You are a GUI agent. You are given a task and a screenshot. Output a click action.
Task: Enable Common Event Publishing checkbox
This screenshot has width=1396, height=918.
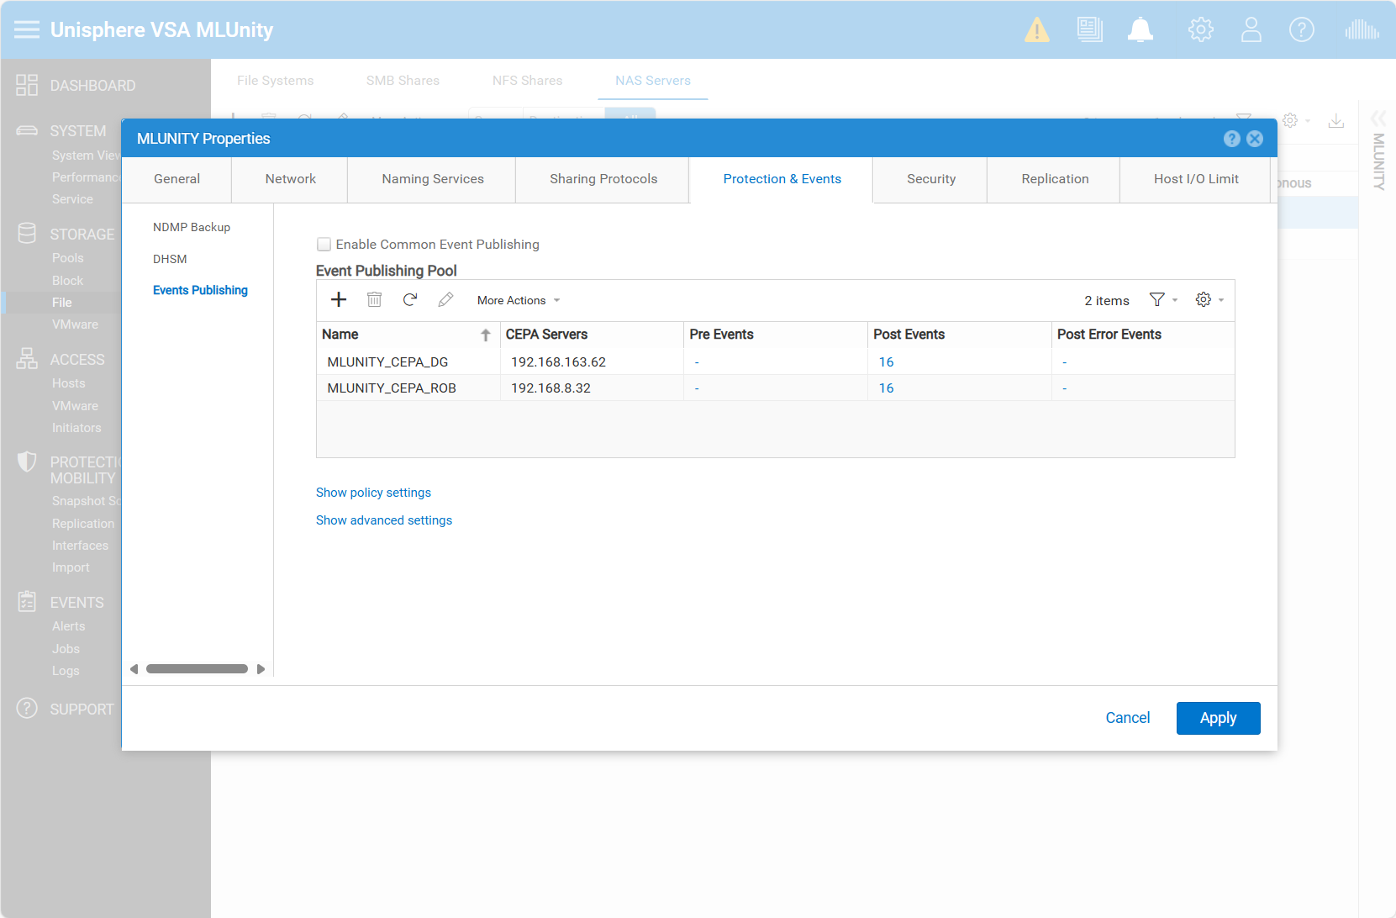(x=324, y=245)
